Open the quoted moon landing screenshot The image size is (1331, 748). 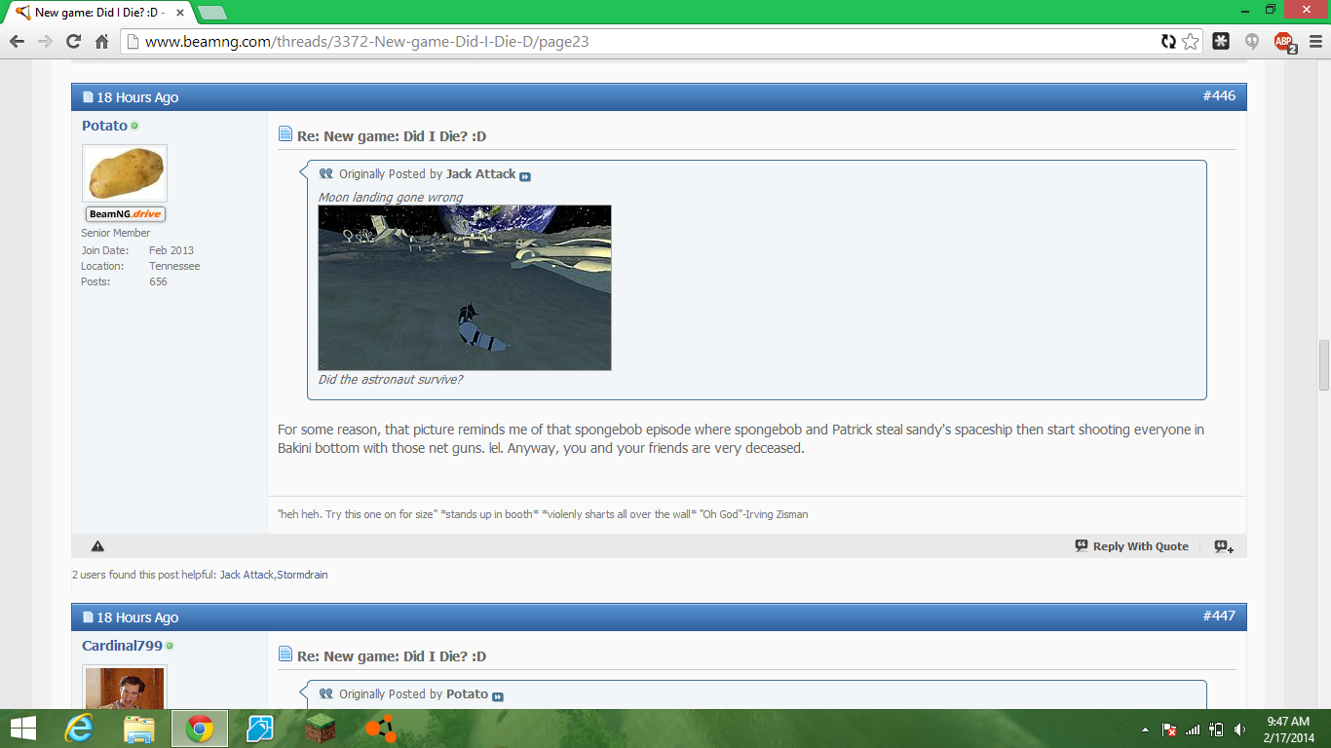coord(465,287)
